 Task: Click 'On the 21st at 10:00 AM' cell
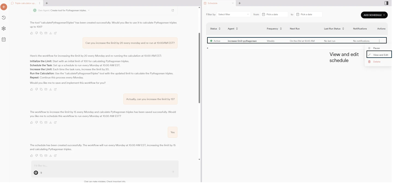click(302, 41)
